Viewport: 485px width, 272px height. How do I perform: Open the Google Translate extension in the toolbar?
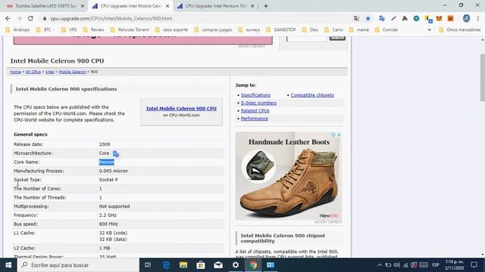click(382, 18)
